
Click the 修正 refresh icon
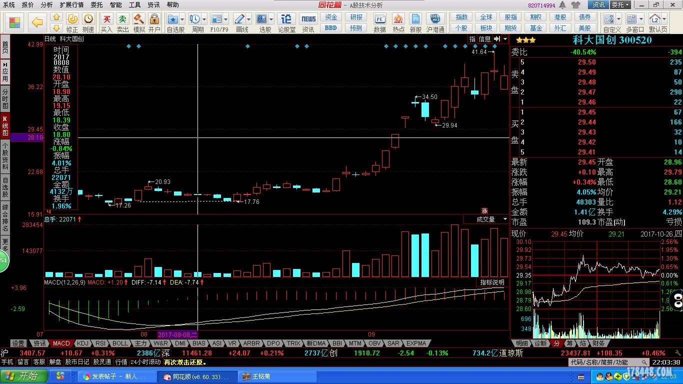pyautogui.click(x=72, y=19)
